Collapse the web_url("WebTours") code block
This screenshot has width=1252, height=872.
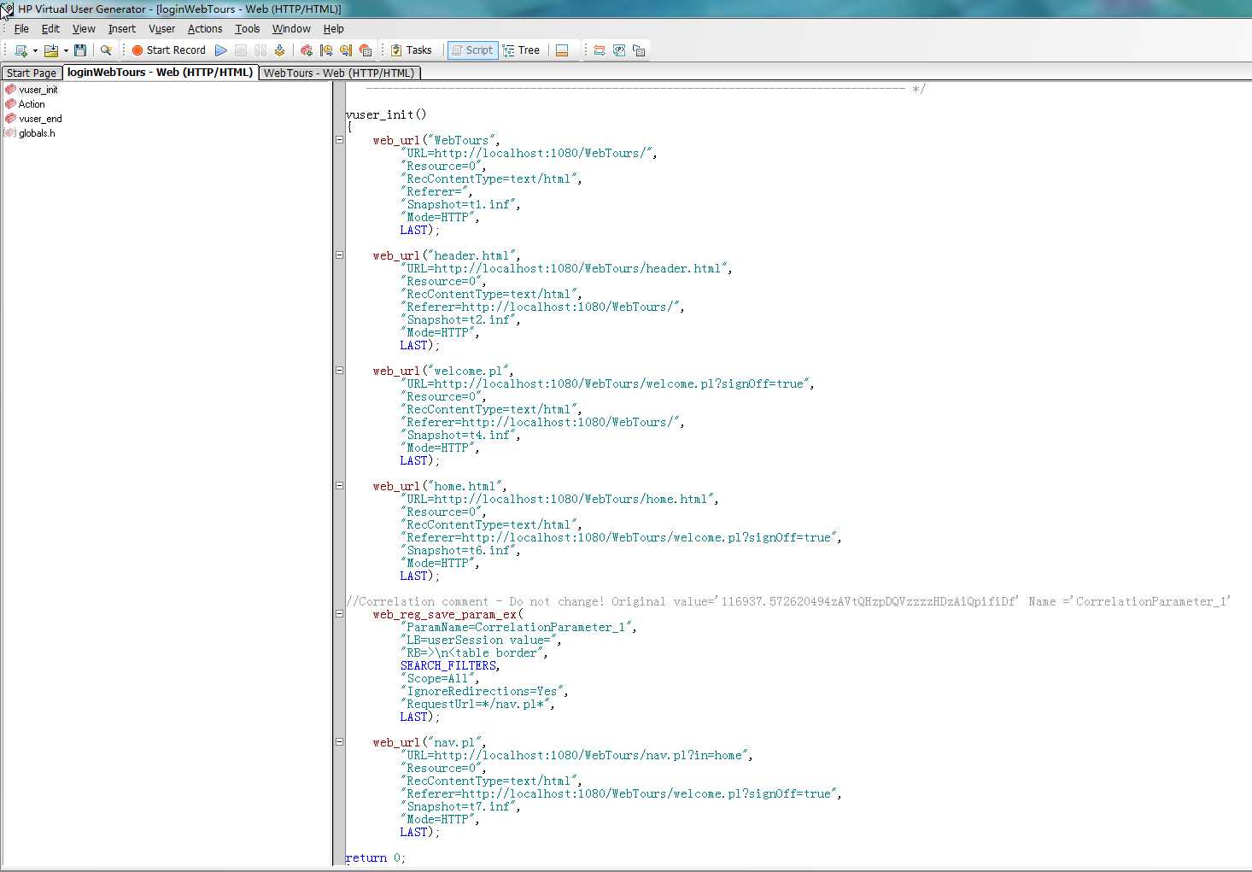(339, 140)
